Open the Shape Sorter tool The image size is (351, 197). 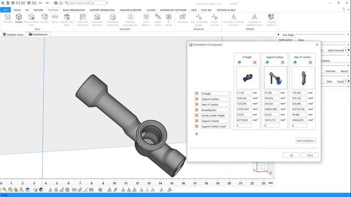pos(158,20)
